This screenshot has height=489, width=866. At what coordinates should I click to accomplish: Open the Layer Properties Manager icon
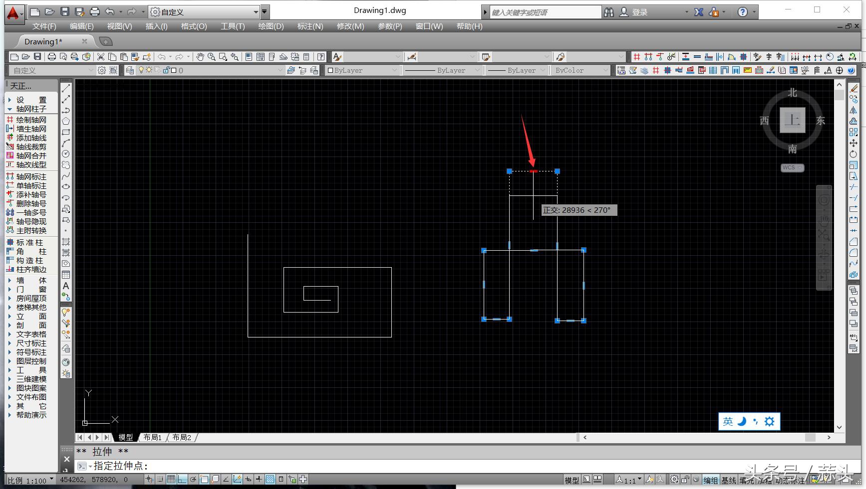[130, 70]
